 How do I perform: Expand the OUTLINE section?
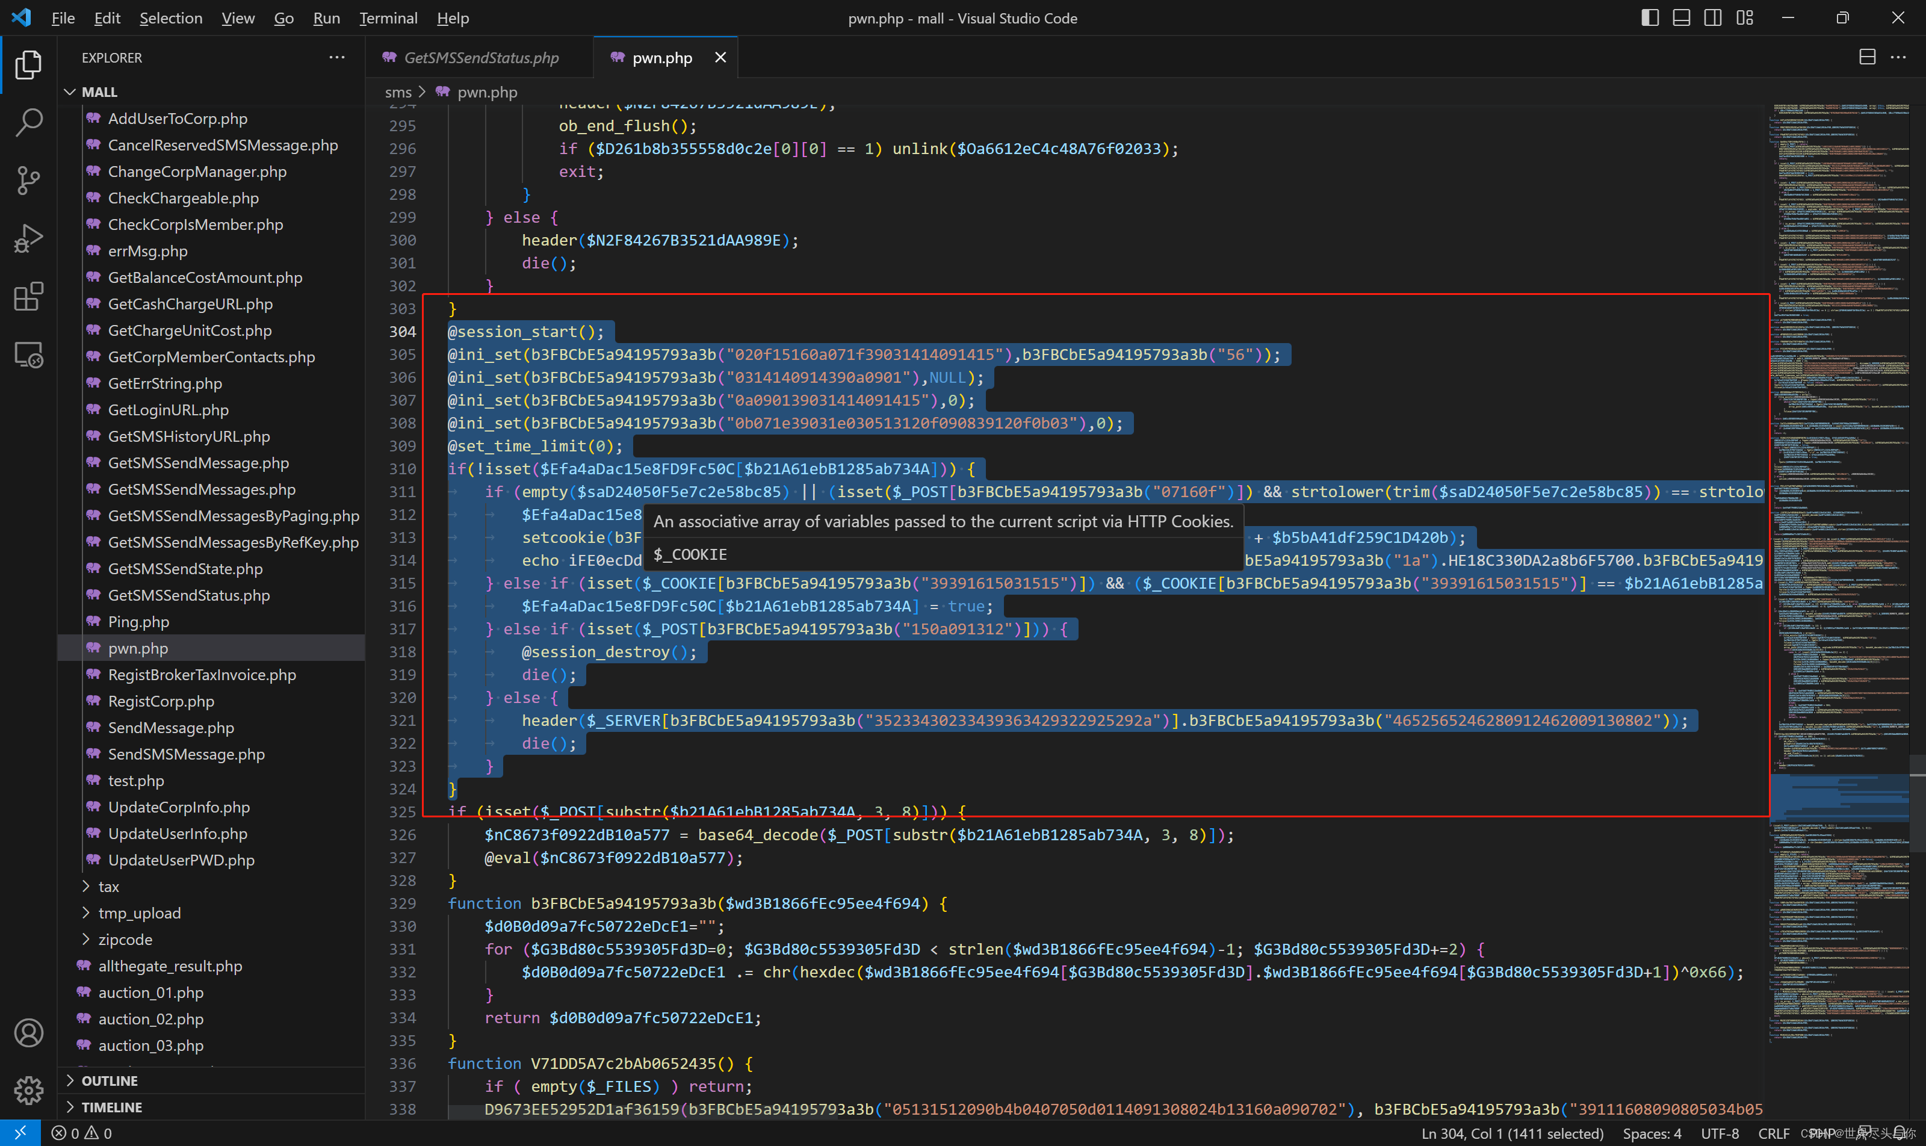[x=109, y=1080]
